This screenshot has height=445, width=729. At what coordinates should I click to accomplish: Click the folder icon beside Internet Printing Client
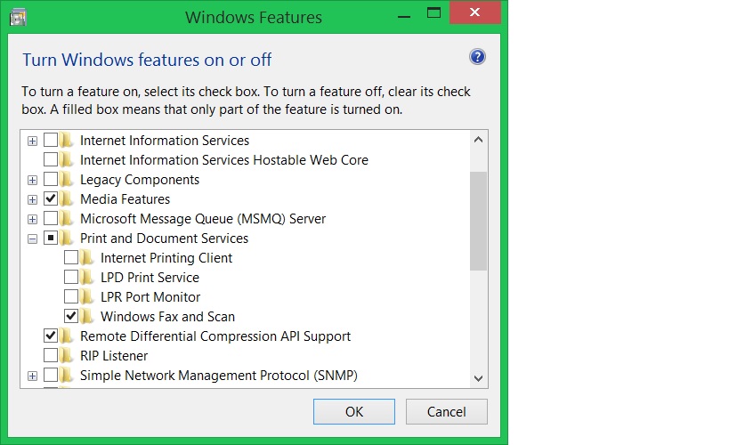[87, 257]
